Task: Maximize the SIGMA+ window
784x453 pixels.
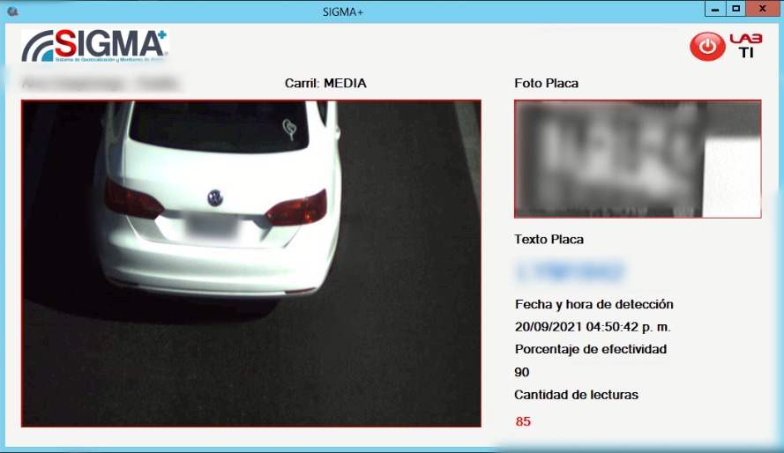Action: click(x=735, y=8)
